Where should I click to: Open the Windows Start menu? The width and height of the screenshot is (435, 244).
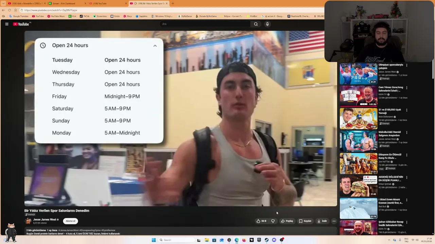[x=154, y=240]
